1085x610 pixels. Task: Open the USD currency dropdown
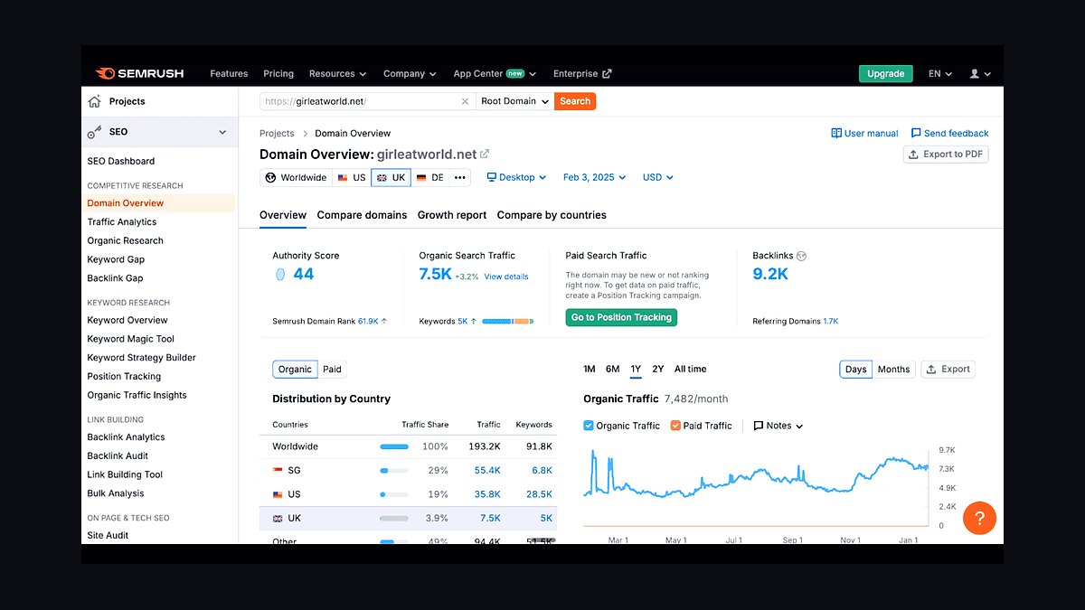tap(657, 177)
